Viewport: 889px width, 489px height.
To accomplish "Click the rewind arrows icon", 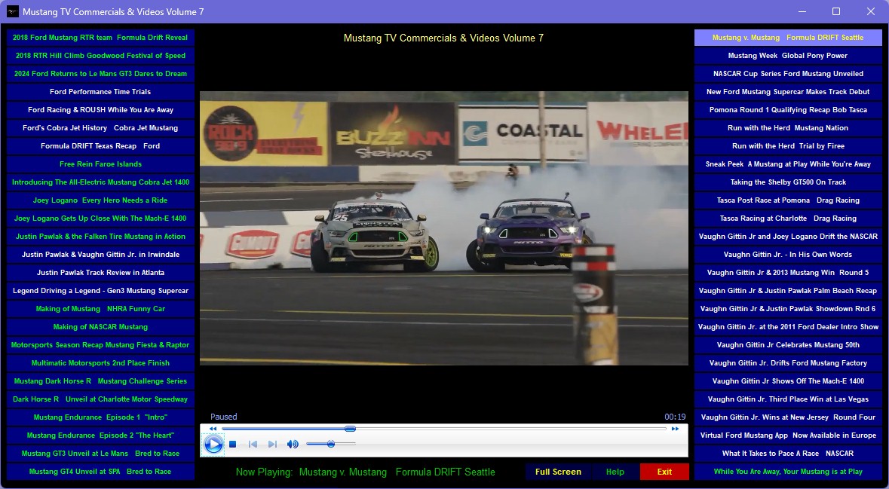I will pos(213,429).
